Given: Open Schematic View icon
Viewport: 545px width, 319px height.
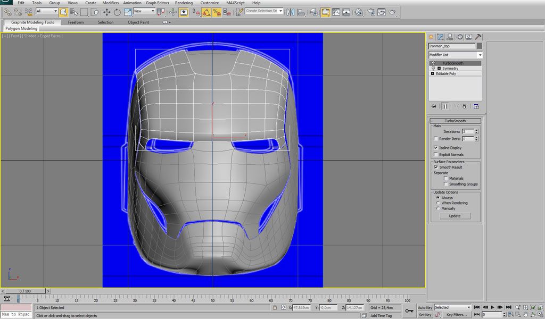Looking at the screenshot, I should click(346, 12).
